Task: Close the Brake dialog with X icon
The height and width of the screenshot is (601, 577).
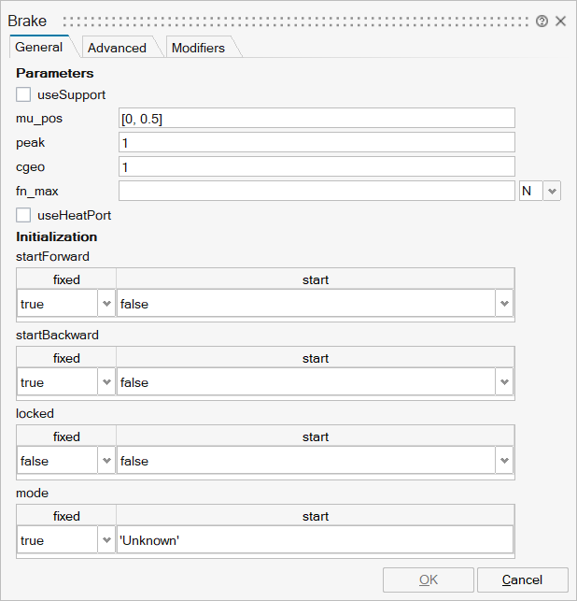Action: (x=560, y=21)
